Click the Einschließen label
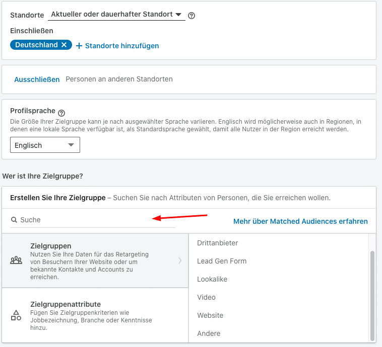Viewport: 382px width, 347px height. 32,31
